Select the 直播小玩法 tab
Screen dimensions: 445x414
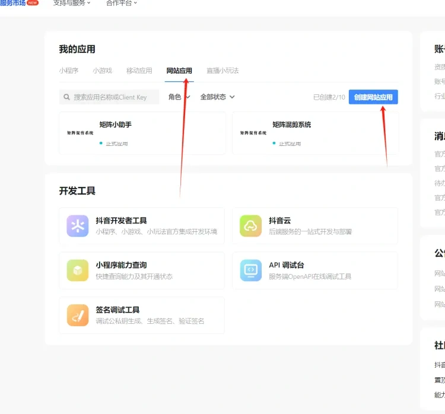pyautogui.click(x=223, y=71)
